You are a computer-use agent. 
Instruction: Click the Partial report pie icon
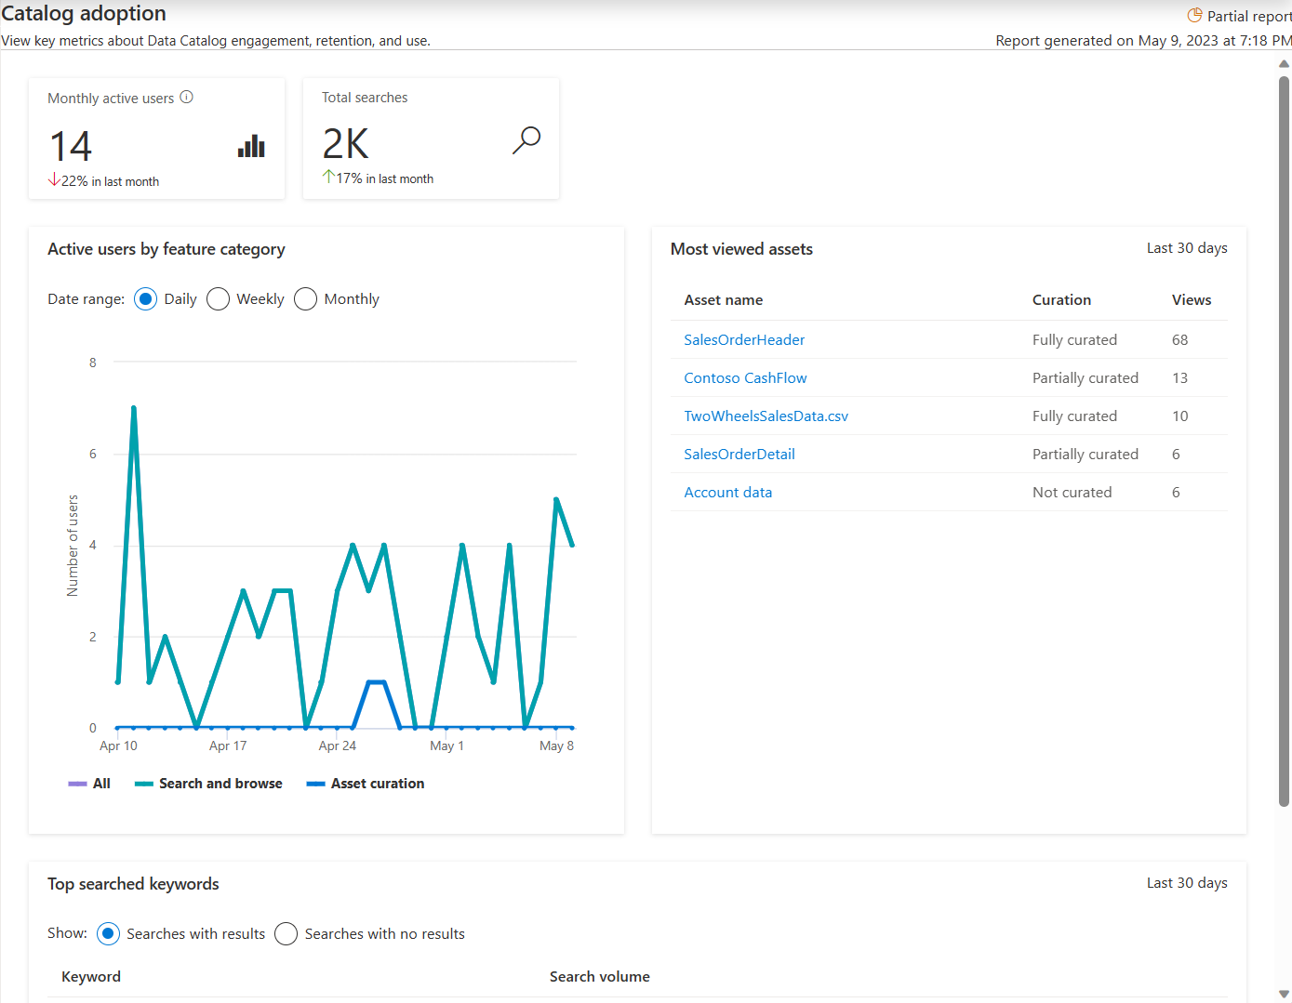pyautogui.click(x=1194, y=16)
